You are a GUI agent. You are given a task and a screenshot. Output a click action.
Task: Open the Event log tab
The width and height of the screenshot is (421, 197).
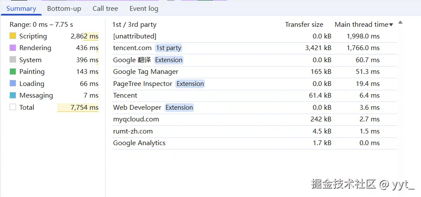144,9
